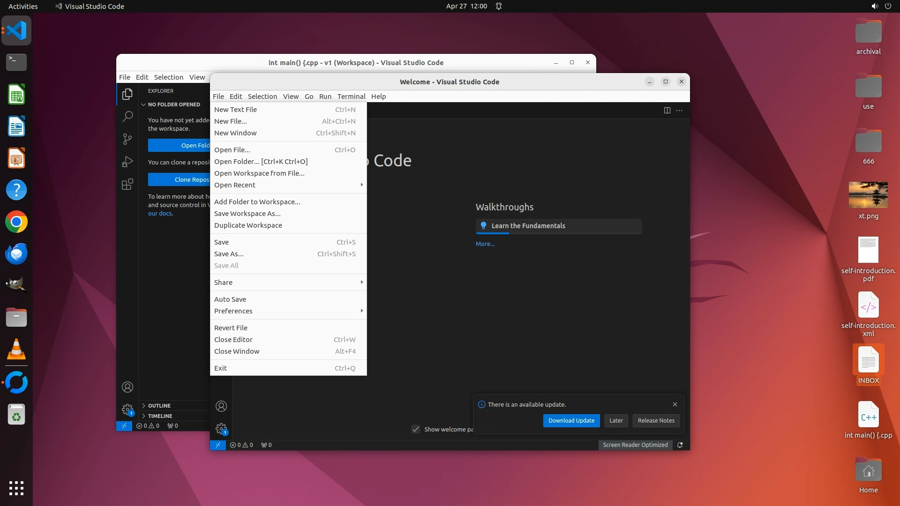
Task: Click Screen Reader Optimized status item
Action: click(635, 445)
